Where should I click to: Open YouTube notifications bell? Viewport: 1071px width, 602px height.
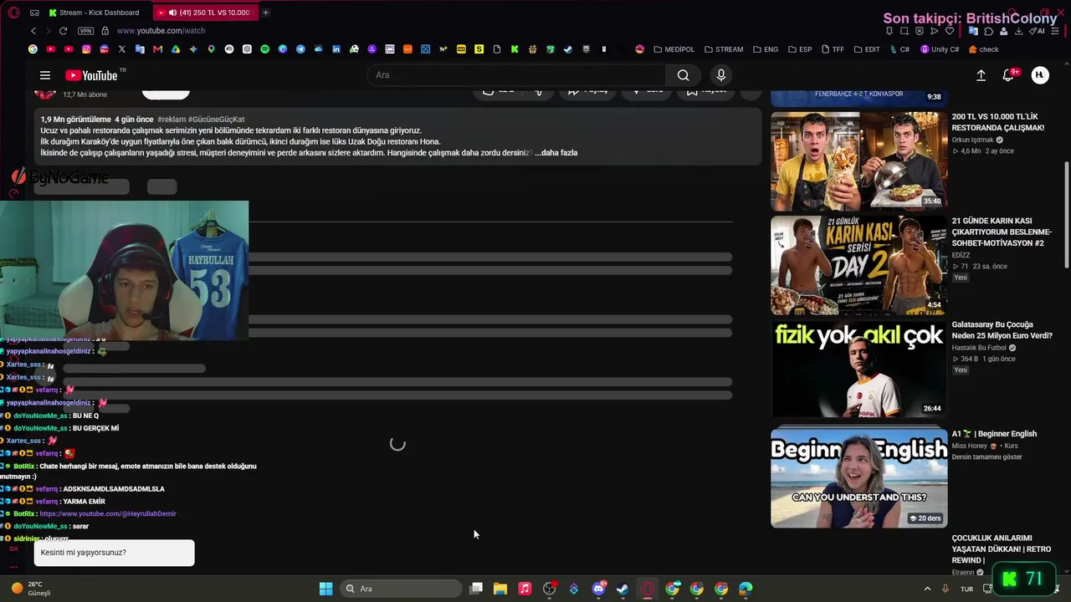tap(1009, 75)
